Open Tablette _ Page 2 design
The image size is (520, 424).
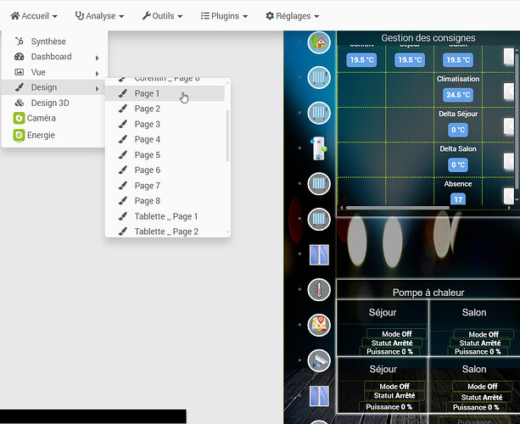click(165, 232)
